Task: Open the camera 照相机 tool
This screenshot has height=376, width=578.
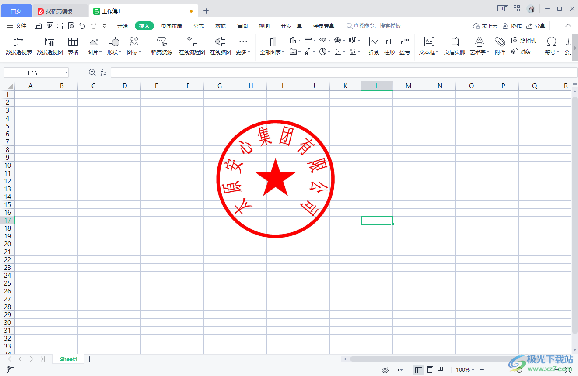Action: (524, 40)
